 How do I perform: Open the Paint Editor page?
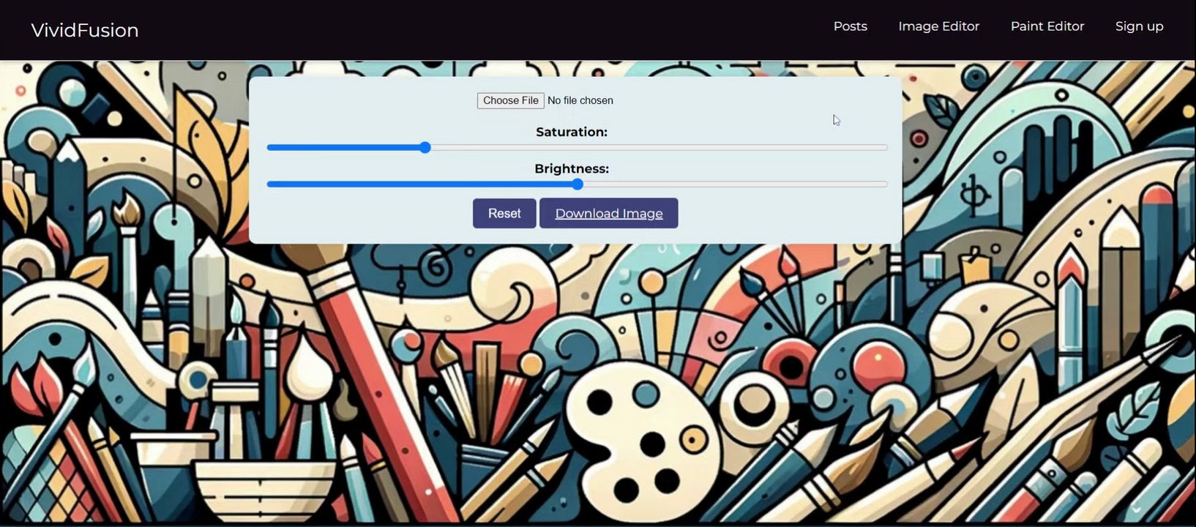click(1047, 26)
